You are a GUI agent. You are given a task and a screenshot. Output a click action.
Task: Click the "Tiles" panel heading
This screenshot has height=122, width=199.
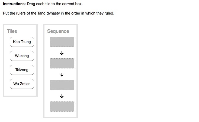[x=12, y=31]
